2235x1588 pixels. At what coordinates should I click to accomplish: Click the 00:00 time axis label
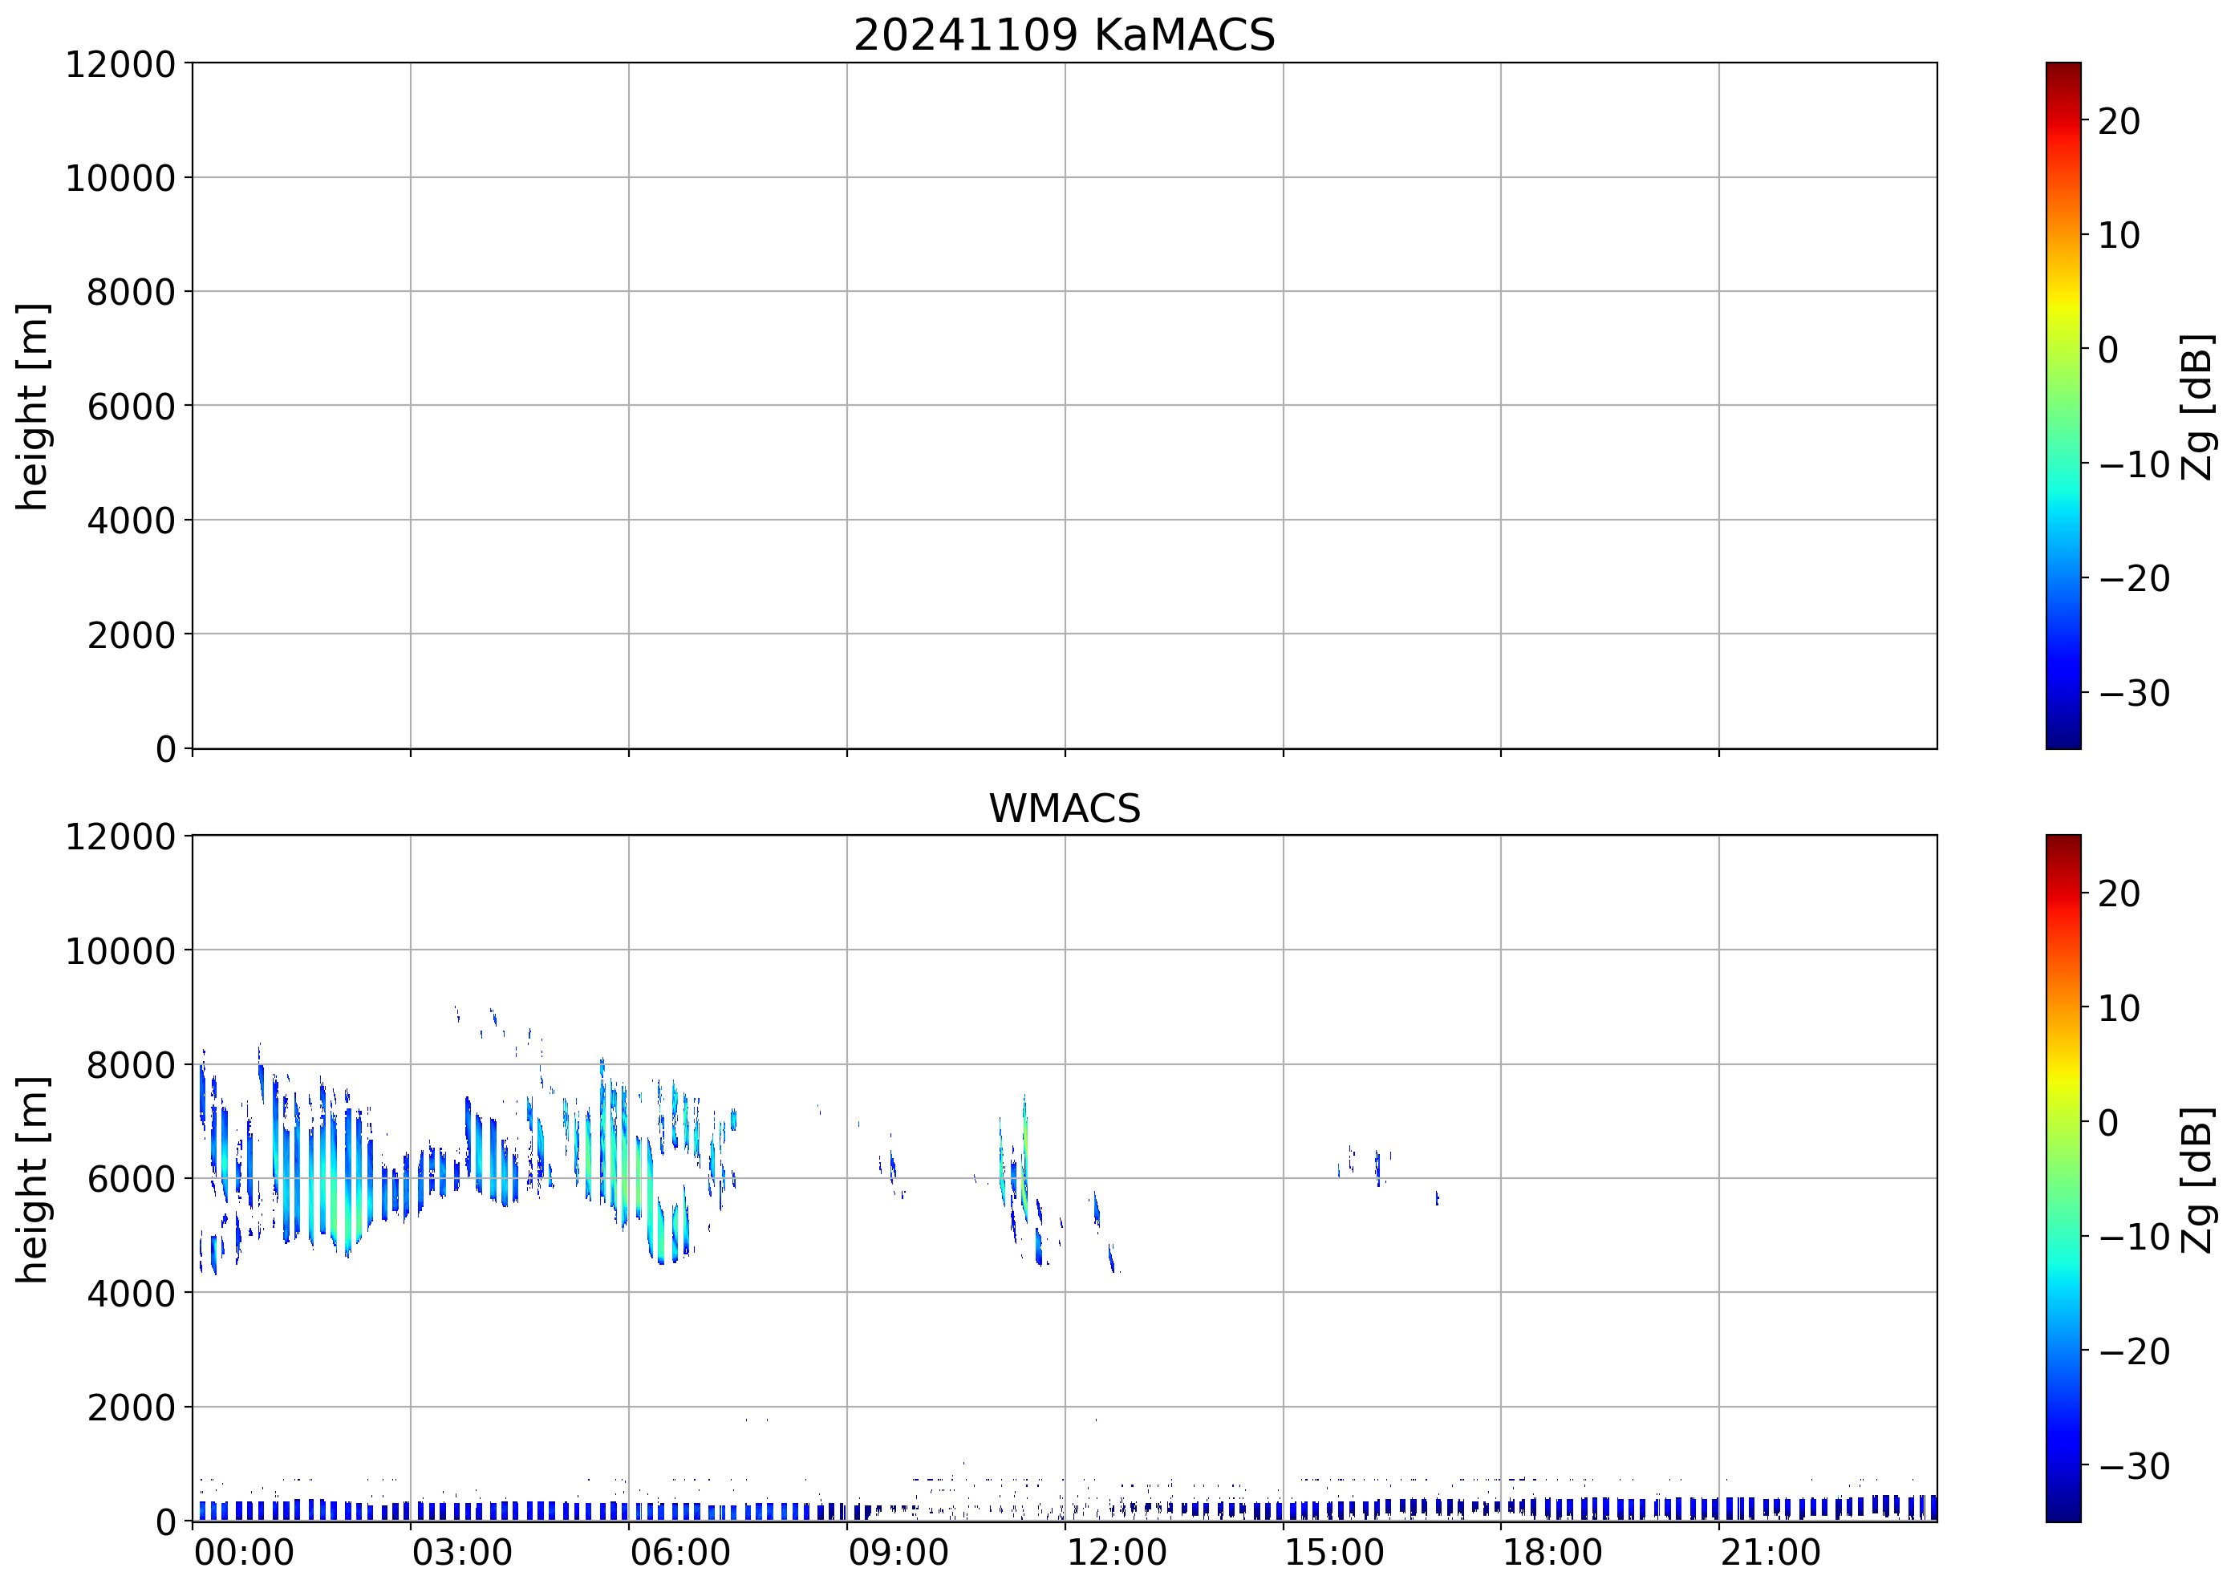click(244, 1553)
